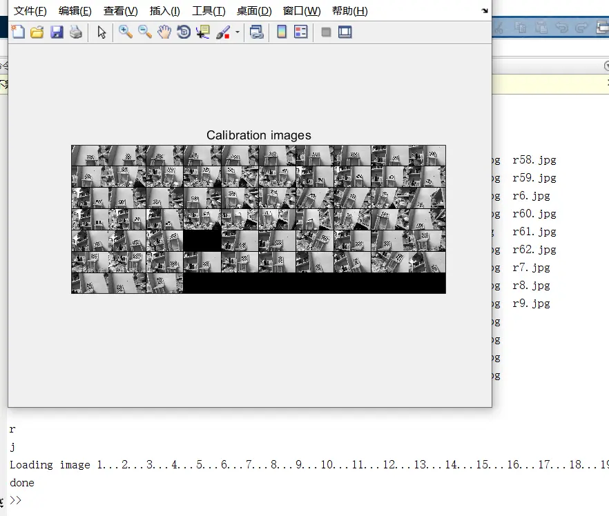Toggle the Insert Legend icon
The image size is (609, 516).
tap(301, 32)
